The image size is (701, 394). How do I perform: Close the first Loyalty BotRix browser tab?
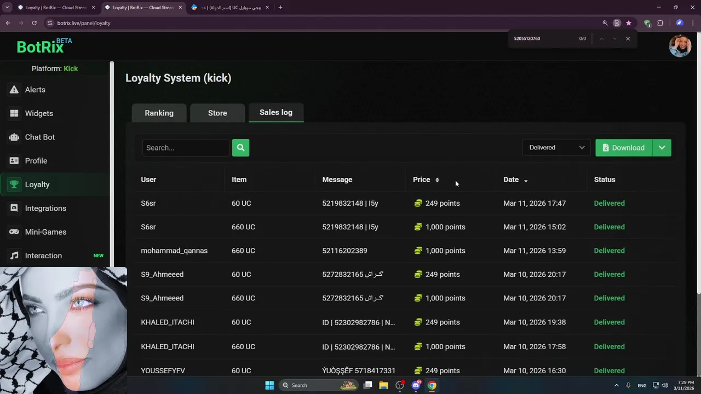[x=93, y=8]
